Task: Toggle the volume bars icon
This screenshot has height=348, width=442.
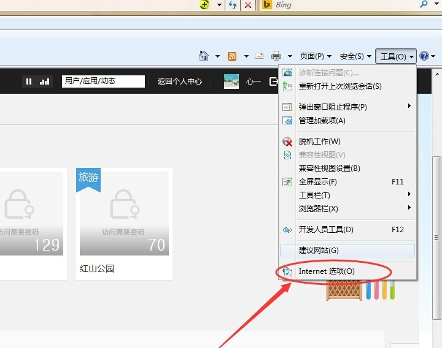Action: (44, 81)
